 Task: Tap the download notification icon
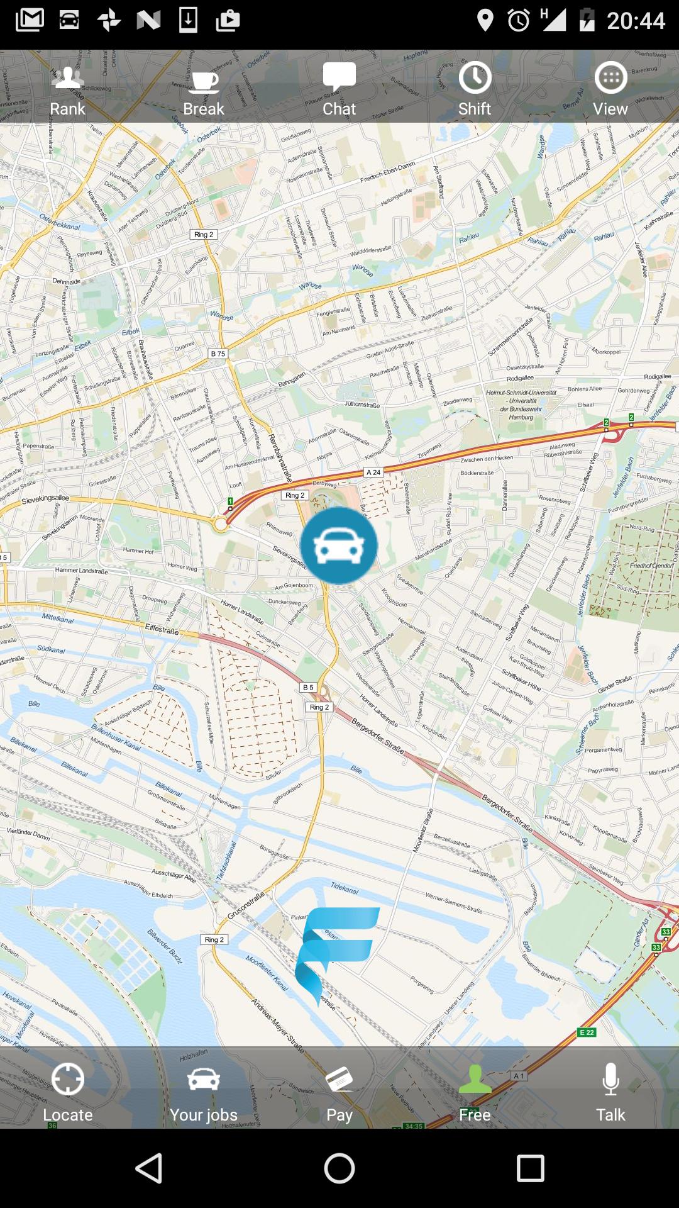click(x=188, y=20)
